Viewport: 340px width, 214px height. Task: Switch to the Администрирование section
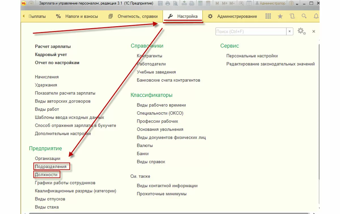click(x=232, y=16)
